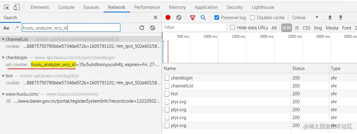The height and width of the screenshot is (134, 357).
Task: Select the JS filter type
Action: [x=297, y=28]
